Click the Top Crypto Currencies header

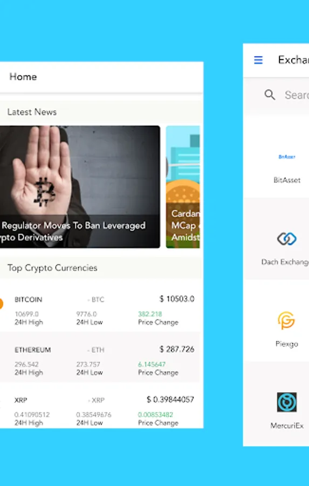(52, 268)
